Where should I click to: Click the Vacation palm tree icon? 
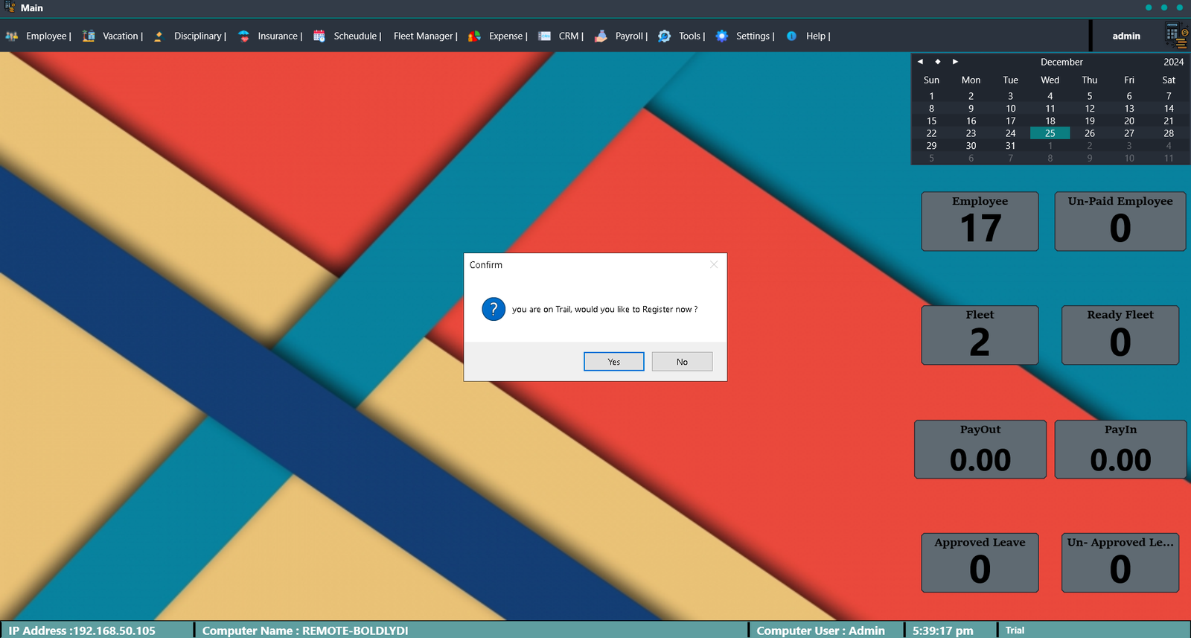[x=89, y=36]
